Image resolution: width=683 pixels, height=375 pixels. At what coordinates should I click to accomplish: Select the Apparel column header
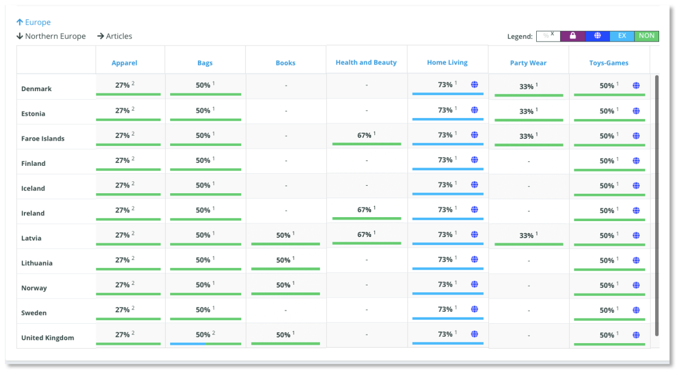pyautogui.click(x=124, y=63)
